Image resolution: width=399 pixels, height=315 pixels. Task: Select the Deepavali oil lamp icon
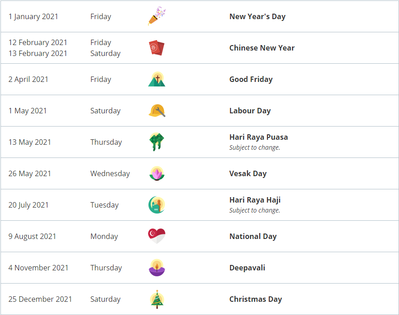(157, 268)
